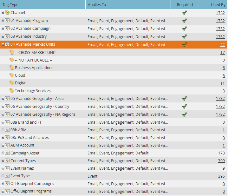The height and width of the screenshot is (196, 228).
Task: Sort by the Used By column header
Action: 218,4
